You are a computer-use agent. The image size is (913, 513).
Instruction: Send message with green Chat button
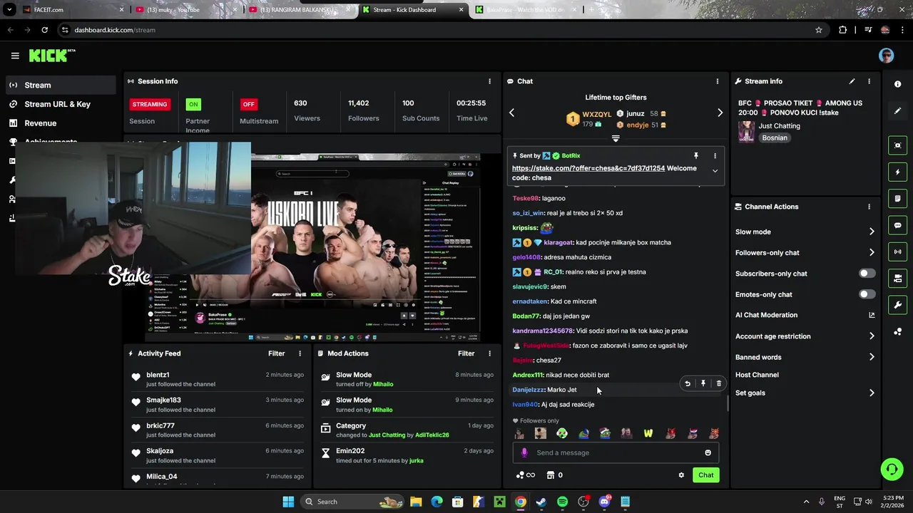[x=705, y=475]
